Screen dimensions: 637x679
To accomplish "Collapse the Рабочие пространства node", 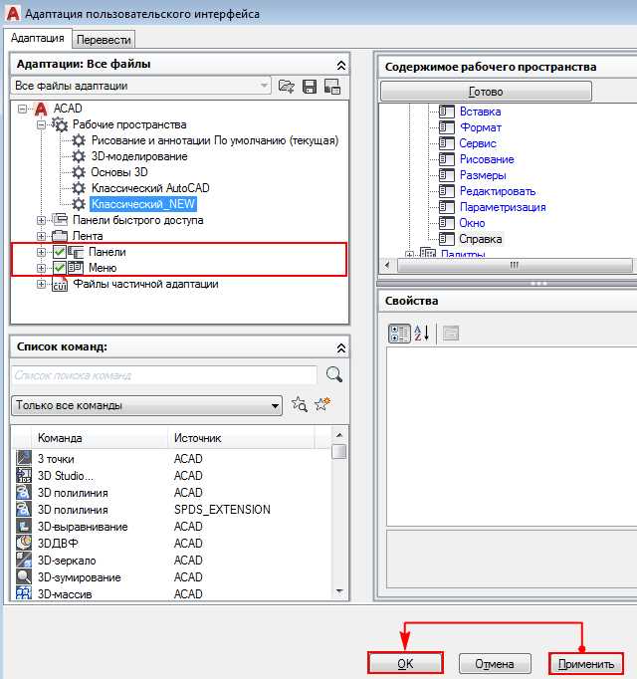I will point(41,124).
